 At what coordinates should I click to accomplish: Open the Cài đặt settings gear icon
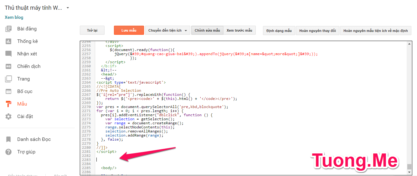[x=8, y=116]
